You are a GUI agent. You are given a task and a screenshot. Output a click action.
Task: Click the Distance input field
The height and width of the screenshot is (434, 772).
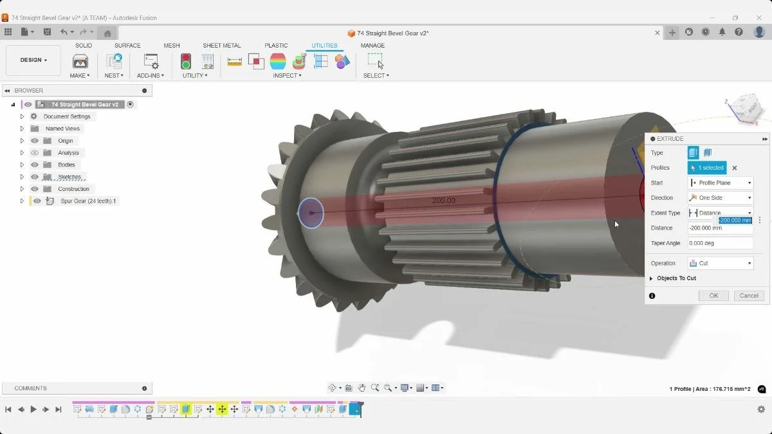click(x=721, y=228)
